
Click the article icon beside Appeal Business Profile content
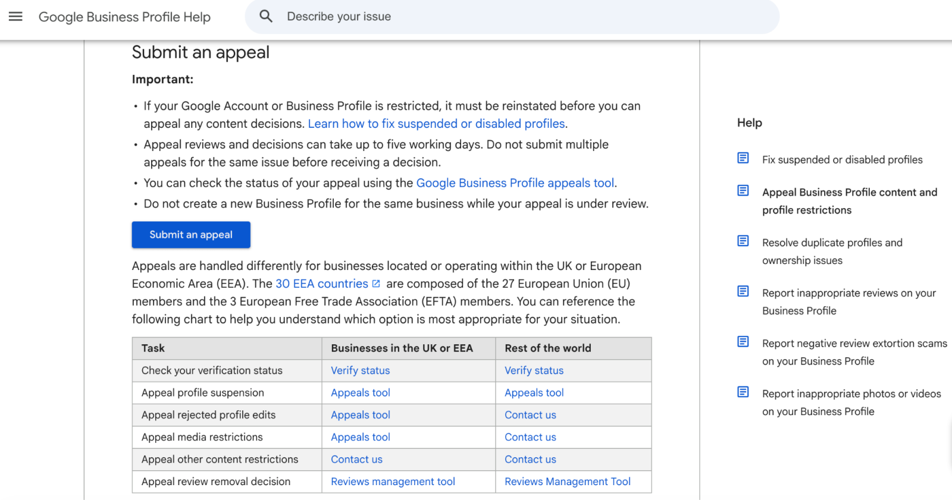click(743, 191)
